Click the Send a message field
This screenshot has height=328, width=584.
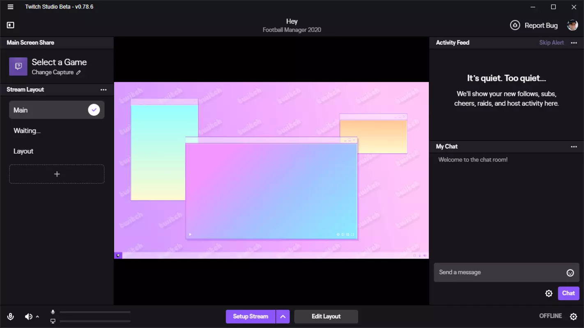(507, 273)
